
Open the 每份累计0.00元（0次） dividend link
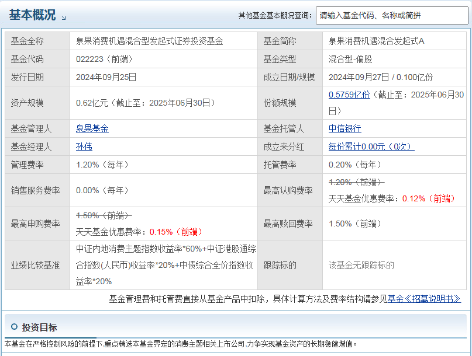[371, 146]
